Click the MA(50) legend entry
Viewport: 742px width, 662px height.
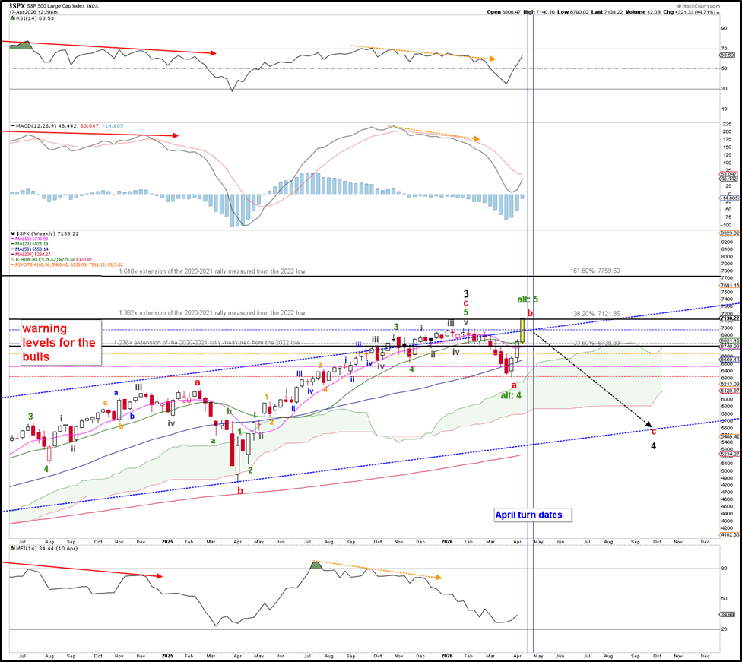pos(28,249)
